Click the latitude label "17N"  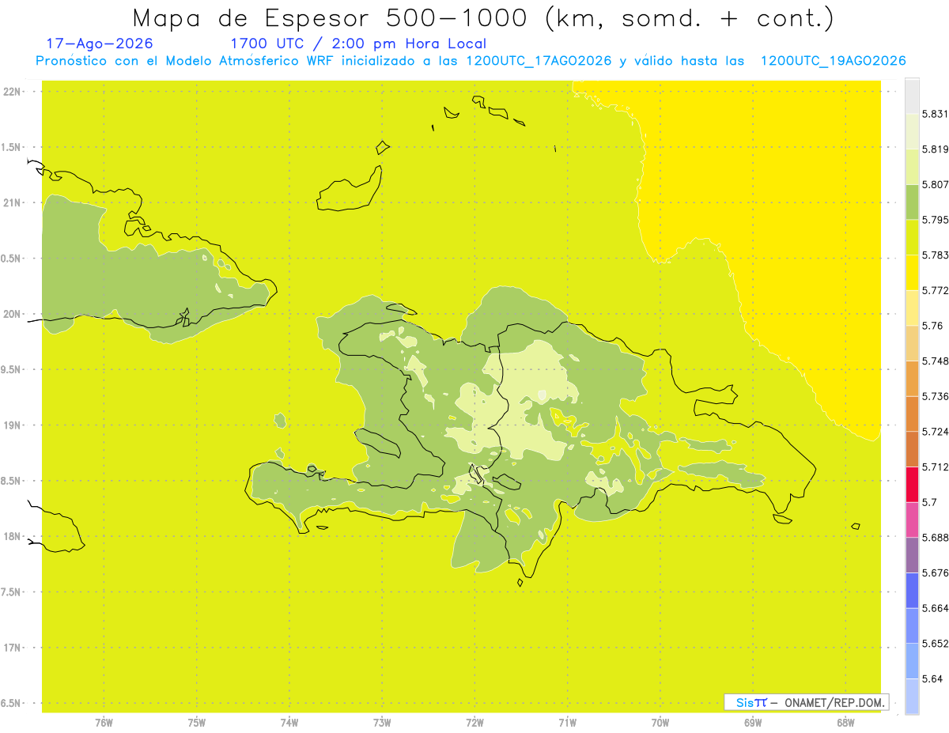[13, 648]
